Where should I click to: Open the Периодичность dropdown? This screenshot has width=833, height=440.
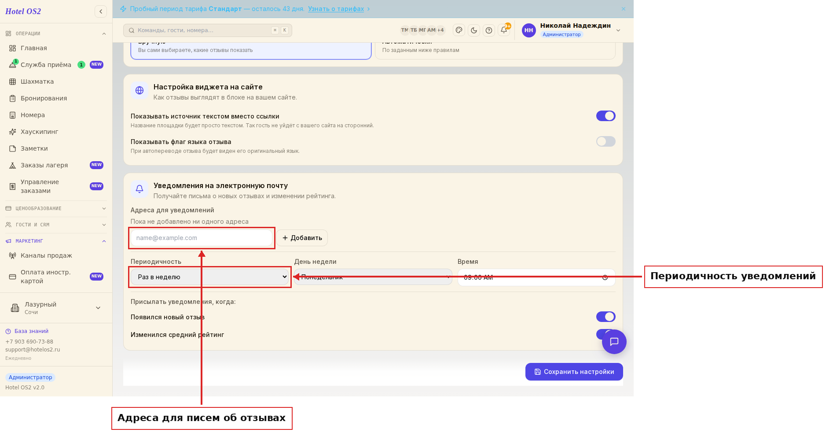210,277
